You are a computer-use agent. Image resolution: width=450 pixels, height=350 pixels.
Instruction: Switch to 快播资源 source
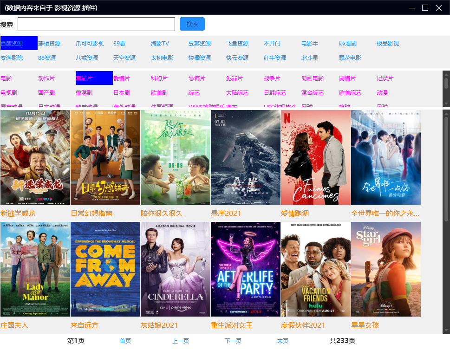coord(200,58)
